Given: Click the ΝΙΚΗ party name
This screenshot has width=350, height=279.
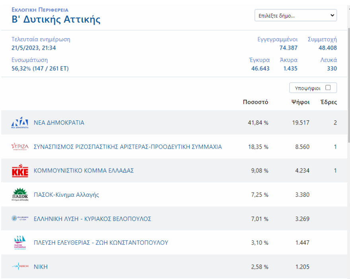Looking at the screenshot, I should click(x=41, y=267).
